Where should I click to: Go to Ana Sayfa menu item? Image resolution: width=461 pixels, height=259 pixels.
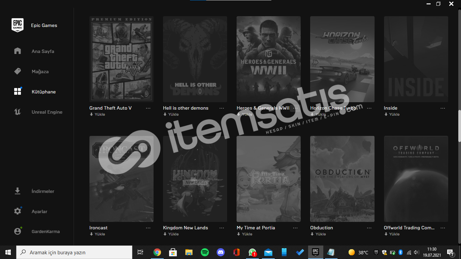(43, 51)
